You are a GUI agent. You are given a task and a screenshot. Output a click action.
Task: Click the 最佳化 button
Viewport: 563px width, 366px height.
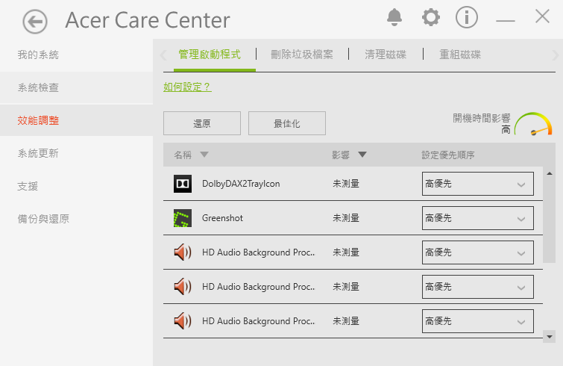pyautogui.click(x=287, y=123)
